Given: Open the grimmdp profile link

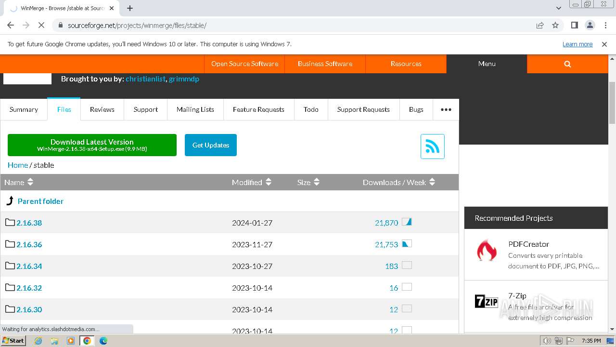Looking at the screenshot, I should (x=184, y=79).
